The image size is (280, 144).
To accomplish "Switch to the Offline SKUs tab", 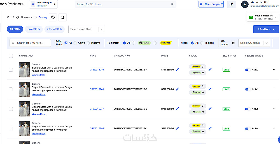I will 55,29.
